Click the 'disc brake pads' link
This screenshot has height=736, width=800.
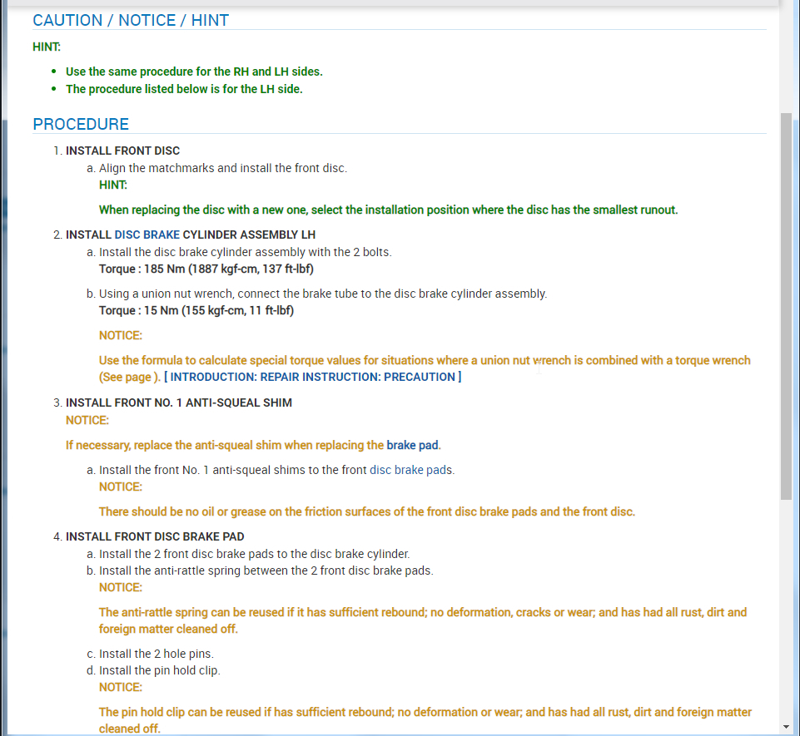click(x=411, y=470)
